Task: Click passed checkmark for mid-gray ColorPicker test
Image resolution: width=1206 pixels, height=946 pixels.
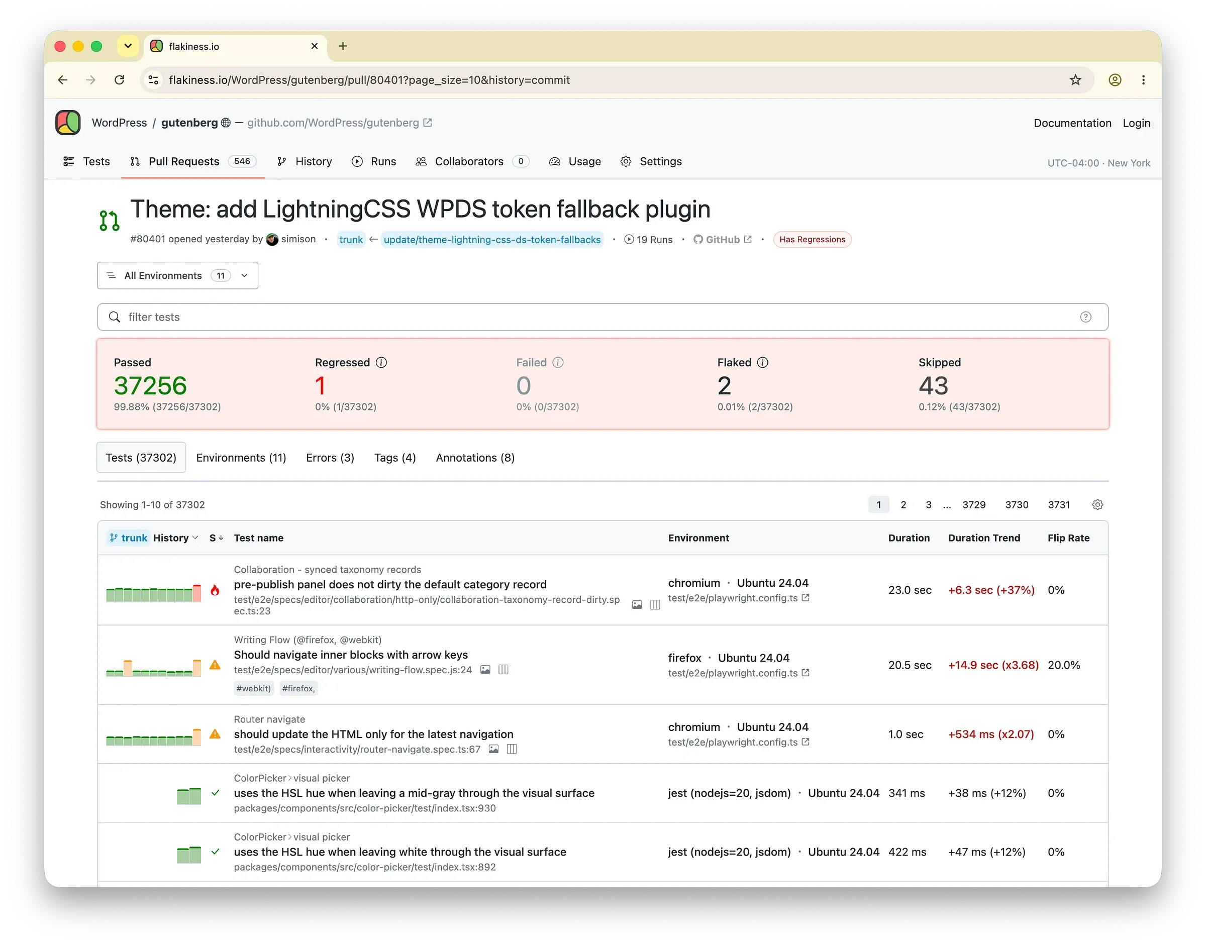Action: tap(216, 793)
